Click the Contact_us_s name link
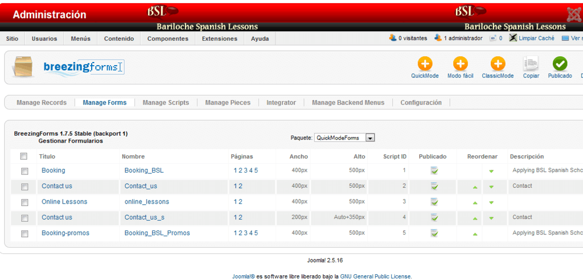The height and width of the screenshot is (280, 583). [x=145, y=217]
